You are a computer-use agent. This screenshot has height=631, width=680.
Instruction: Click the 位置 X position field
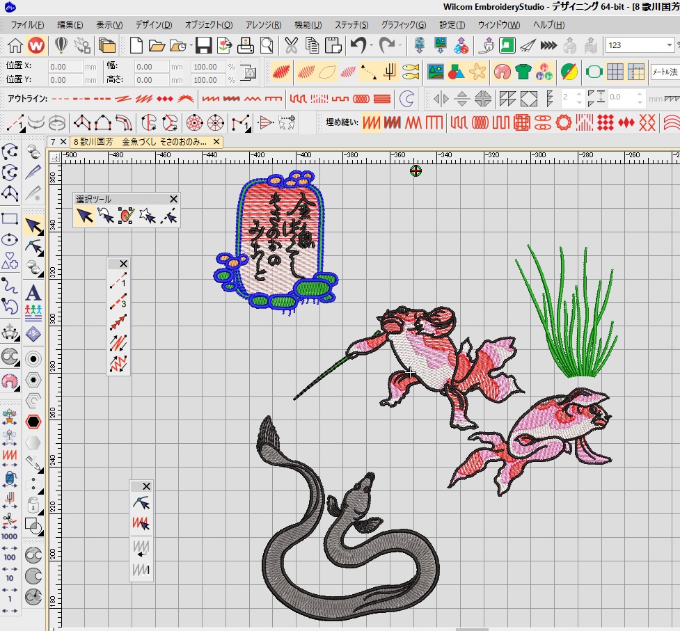coord(65,67)
